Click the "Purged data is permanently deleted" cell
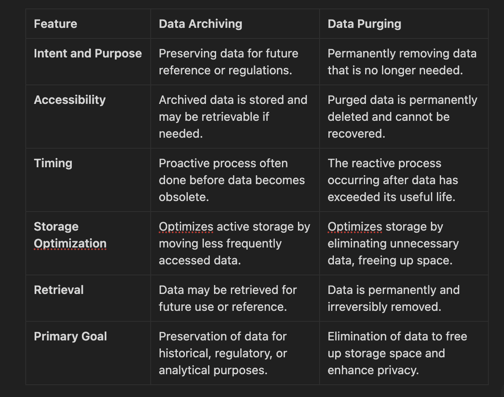This screenshot has width=504, height=397. pos(402,117)
